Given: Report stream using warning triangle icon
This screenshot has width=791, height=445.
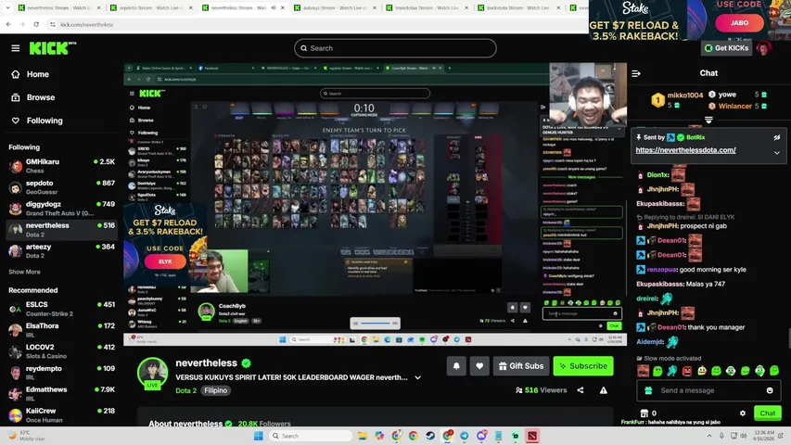Looking at the screenshot, I should (604, 390).
